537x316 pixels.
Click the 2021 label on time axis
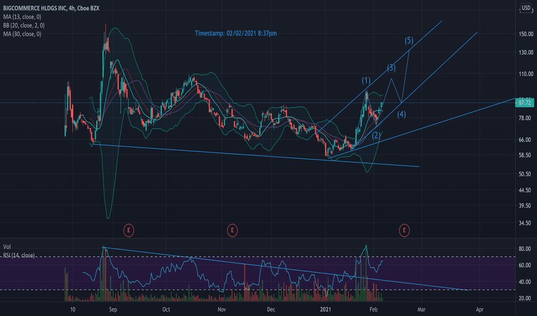(x=326, y=310)
